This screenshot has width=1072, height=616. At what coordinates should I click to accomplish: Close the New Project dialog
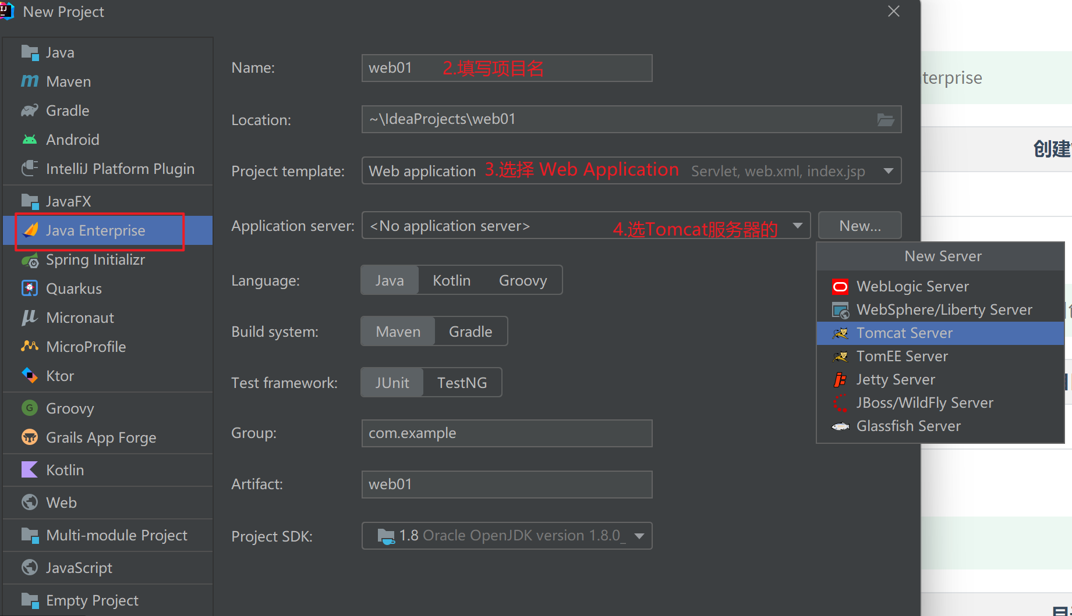(894, 12)
